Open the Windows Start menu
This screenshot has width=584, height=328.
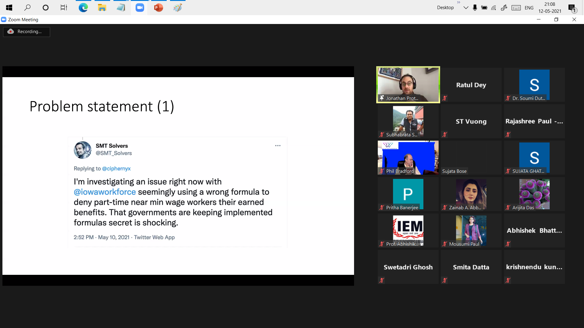9,8
